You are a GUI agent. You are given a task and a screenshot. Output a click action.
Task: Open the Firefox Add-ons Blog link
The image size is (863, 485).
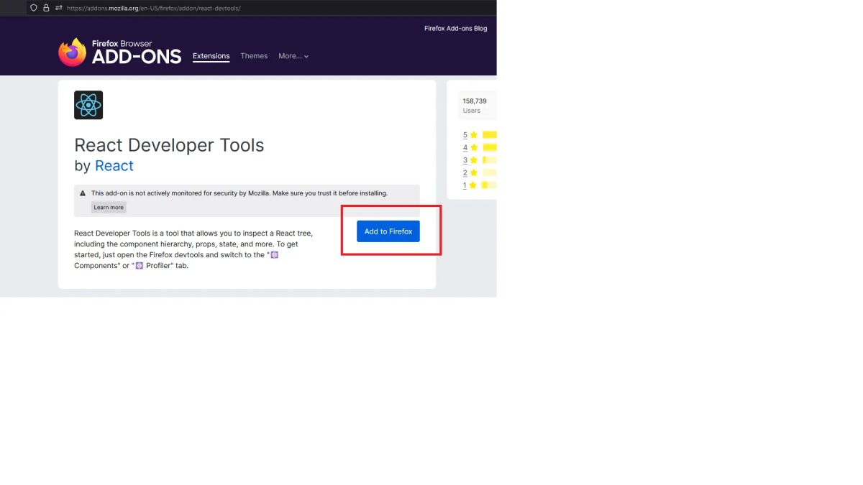pos(455,28)
